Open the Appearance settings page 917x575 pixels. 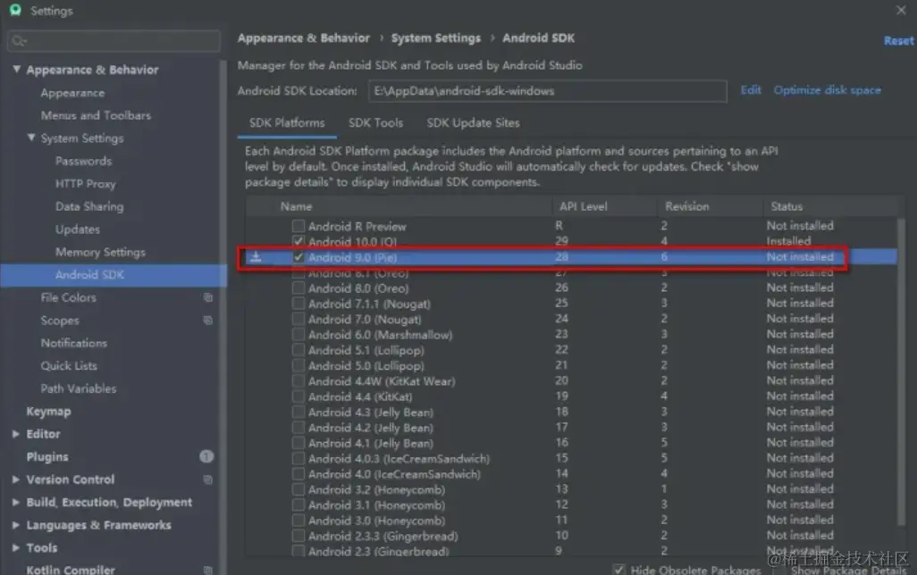click(x=72, y=93)
